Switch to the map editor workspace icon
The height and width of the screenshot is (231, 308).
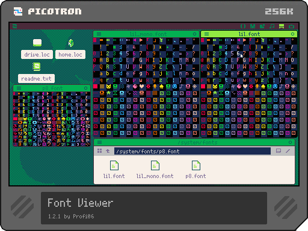click(262, 26)
